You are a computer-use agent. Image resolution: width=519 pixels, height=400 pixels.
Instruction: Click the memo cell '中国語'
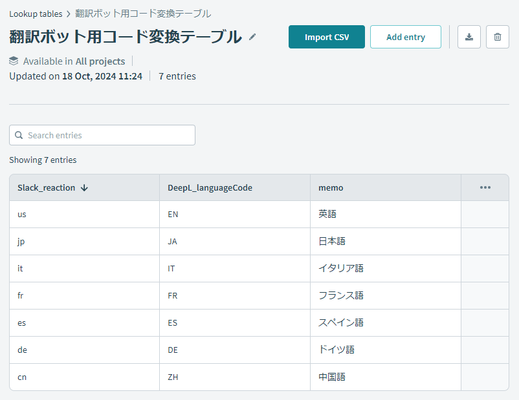[386, 377]
